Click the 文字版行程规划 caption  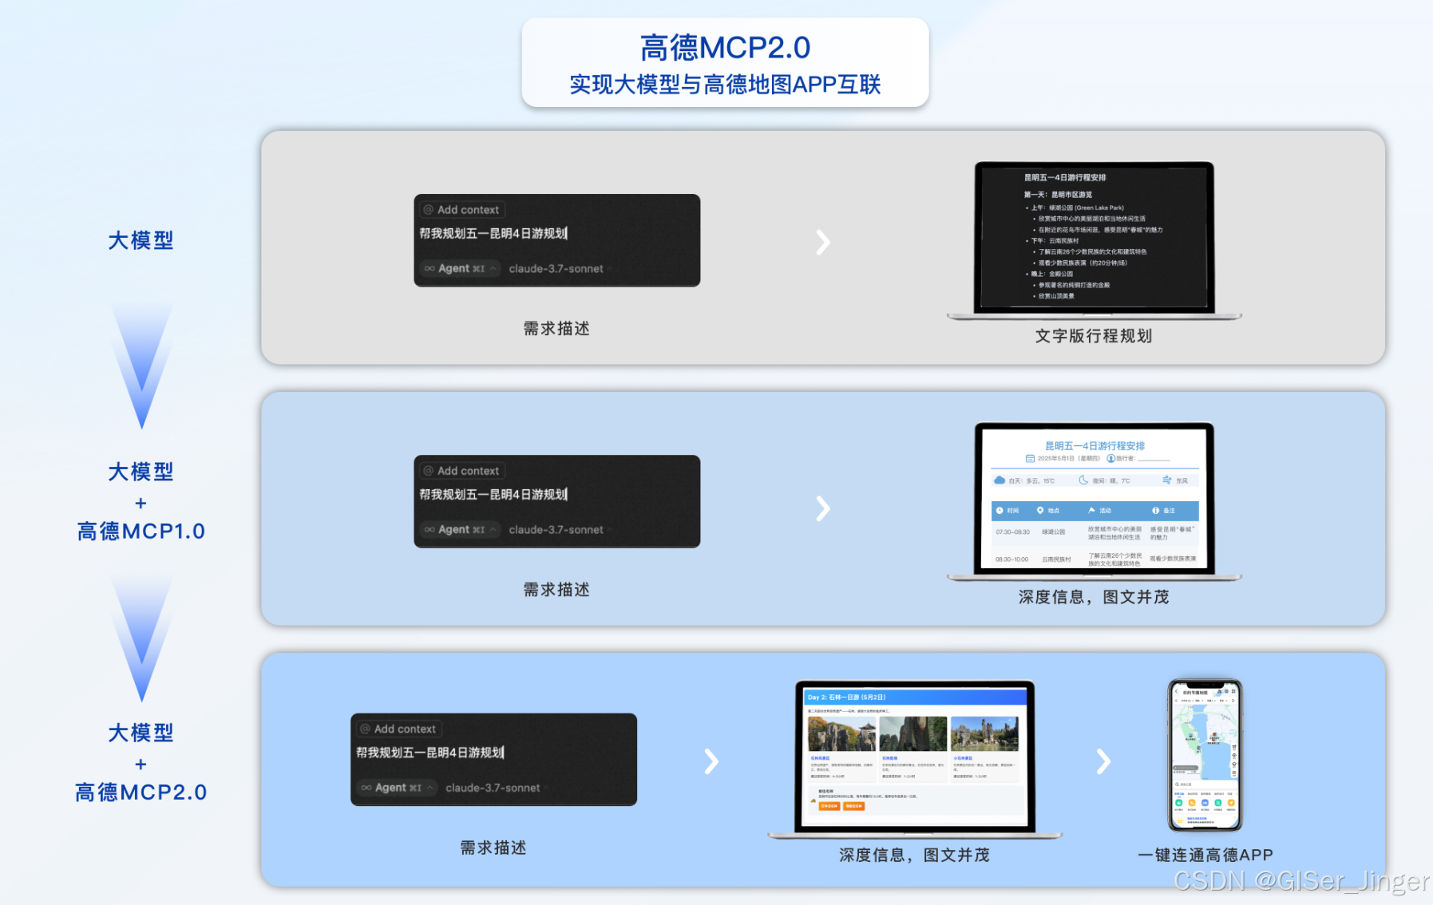tap(1094, 336)
